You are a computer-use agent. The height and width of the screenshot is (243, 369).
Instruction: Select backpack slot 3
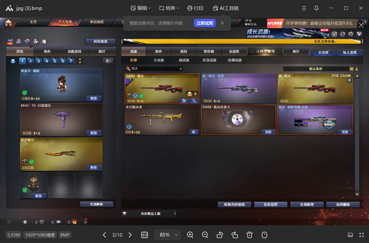coord(38,61)
